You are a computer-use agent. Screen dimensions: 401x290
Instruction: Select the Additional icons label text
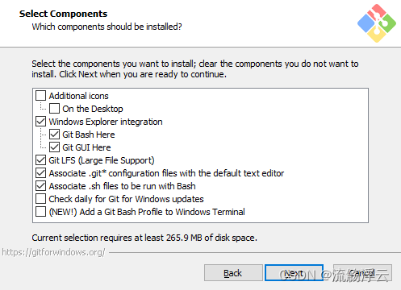pyautogui.click(x=78, y=96)
